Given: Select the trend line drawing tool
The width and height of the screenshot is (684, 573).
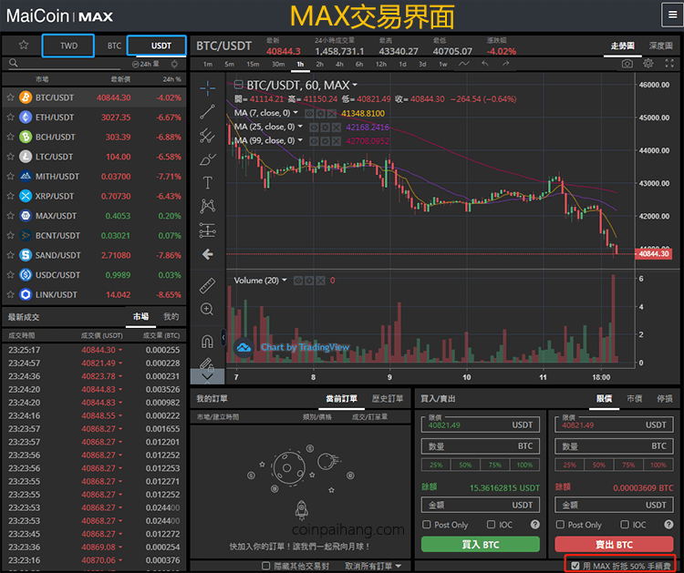Looking at the screenshot, I should 208,112.
